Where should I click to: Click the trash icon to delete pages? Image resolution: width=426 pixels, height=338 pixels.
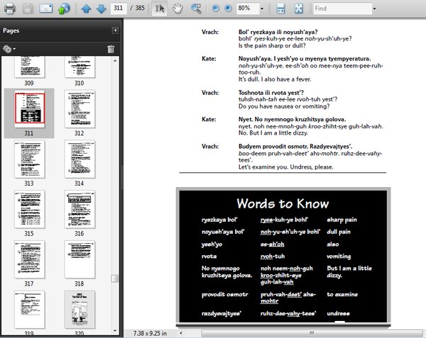[x=110, y=49]
